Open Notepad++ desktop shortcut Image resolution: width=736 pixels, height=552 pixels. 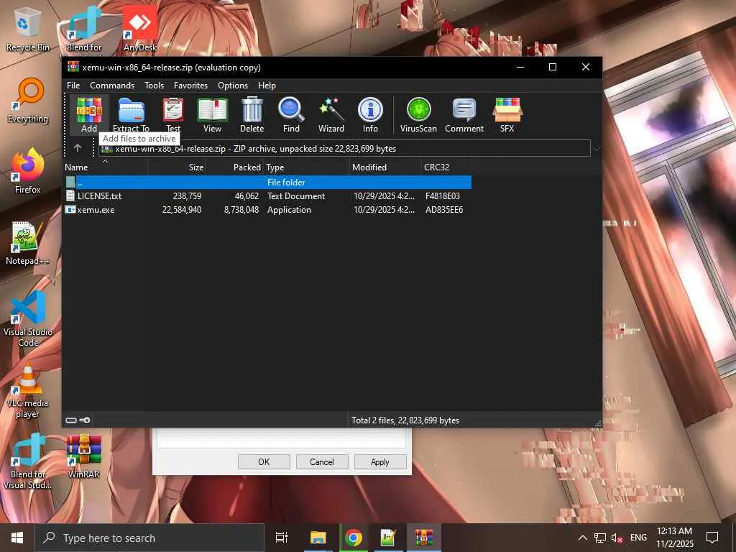pos(28,243)
